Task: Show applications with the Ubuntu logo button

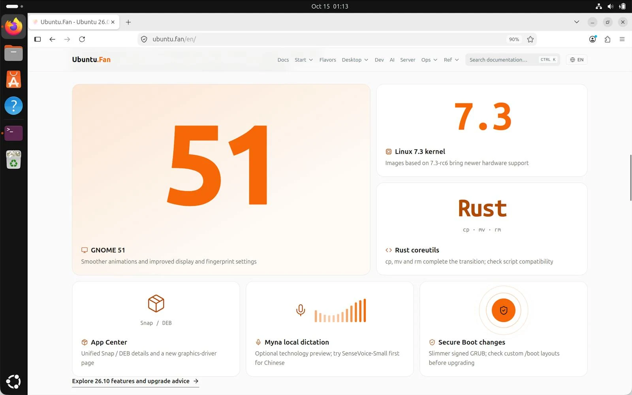Action: coord(14,382)
